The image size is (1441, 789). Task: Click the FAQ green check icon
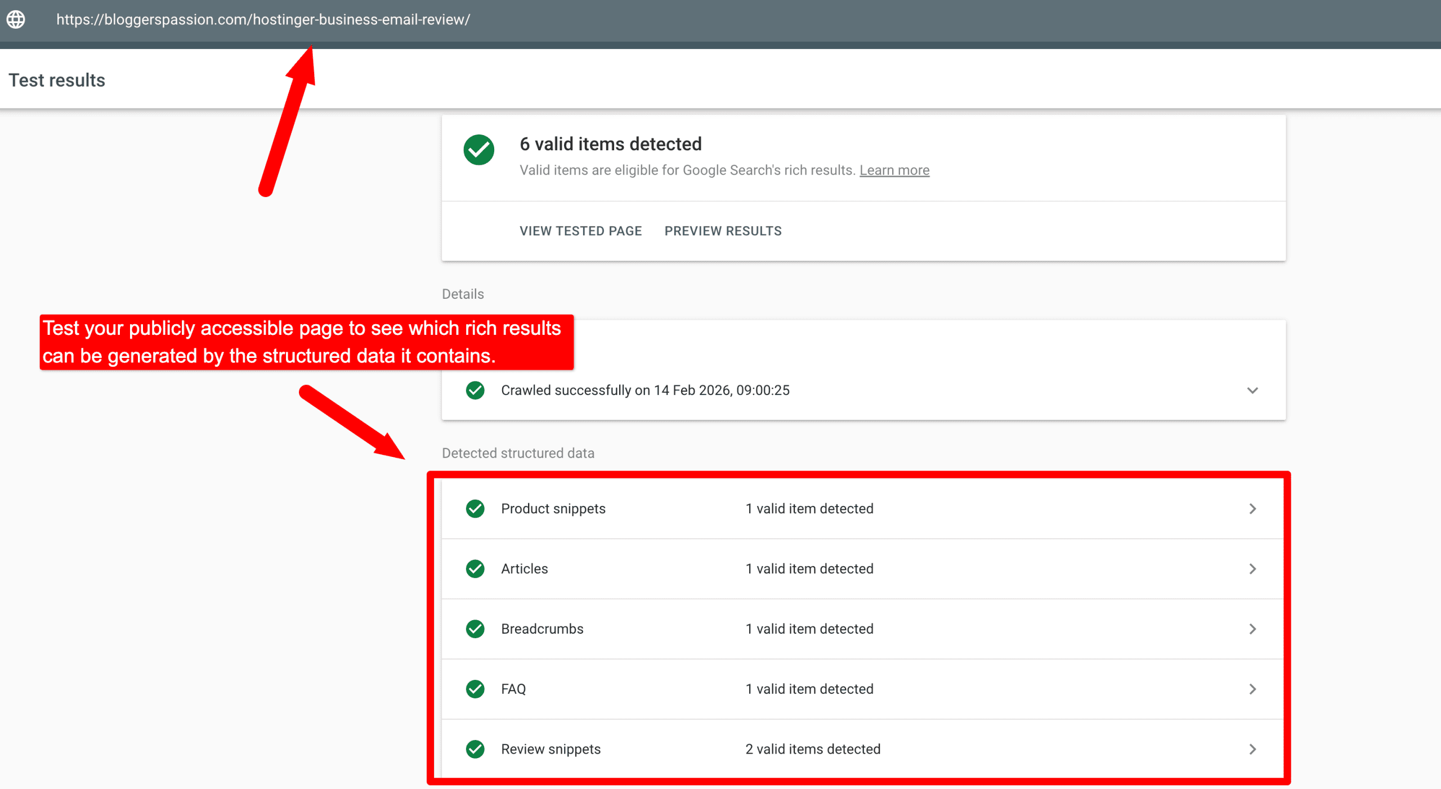coord(475,689)
